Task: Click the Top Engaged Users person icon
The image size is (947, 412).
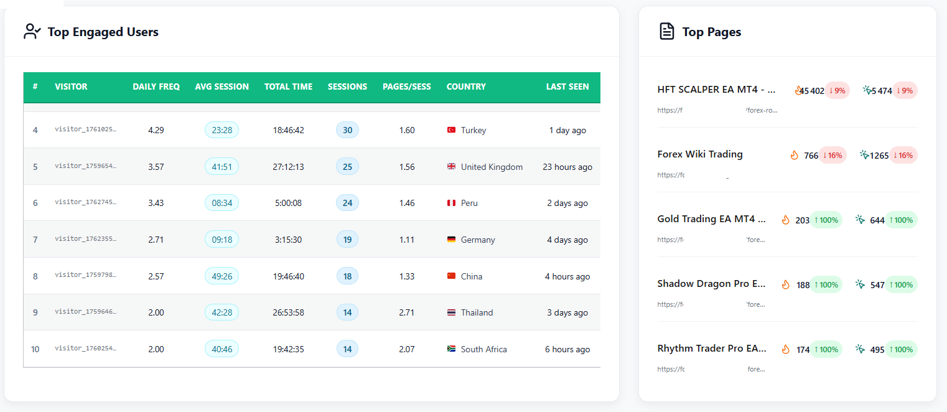Action: pos(32,32)
